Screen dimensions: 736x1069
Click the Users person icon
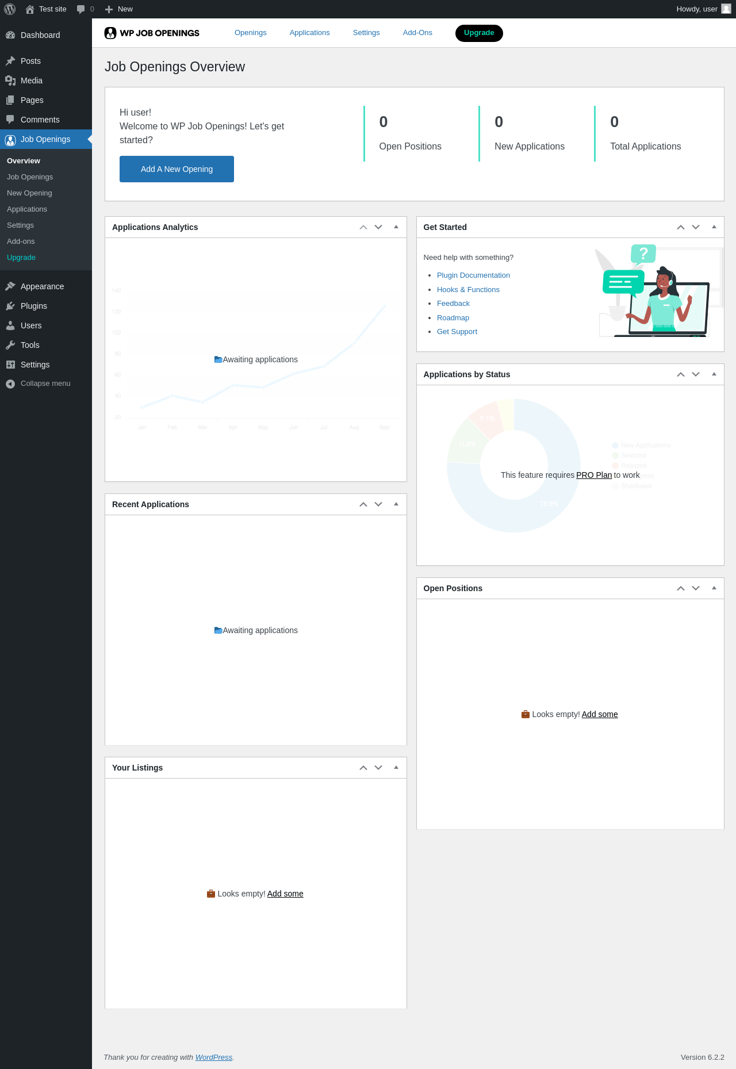(x=10, y=325)
